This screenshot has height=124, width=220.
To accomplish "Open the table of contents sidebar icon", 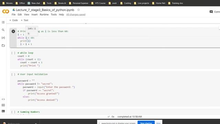I will tap(3, 22).
